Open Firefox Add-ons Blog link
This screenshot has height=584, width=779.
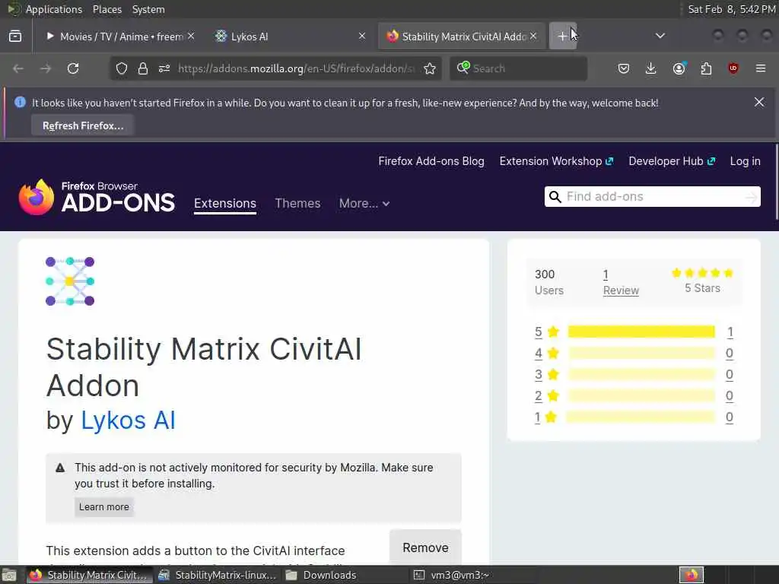[x=431, y=161]
